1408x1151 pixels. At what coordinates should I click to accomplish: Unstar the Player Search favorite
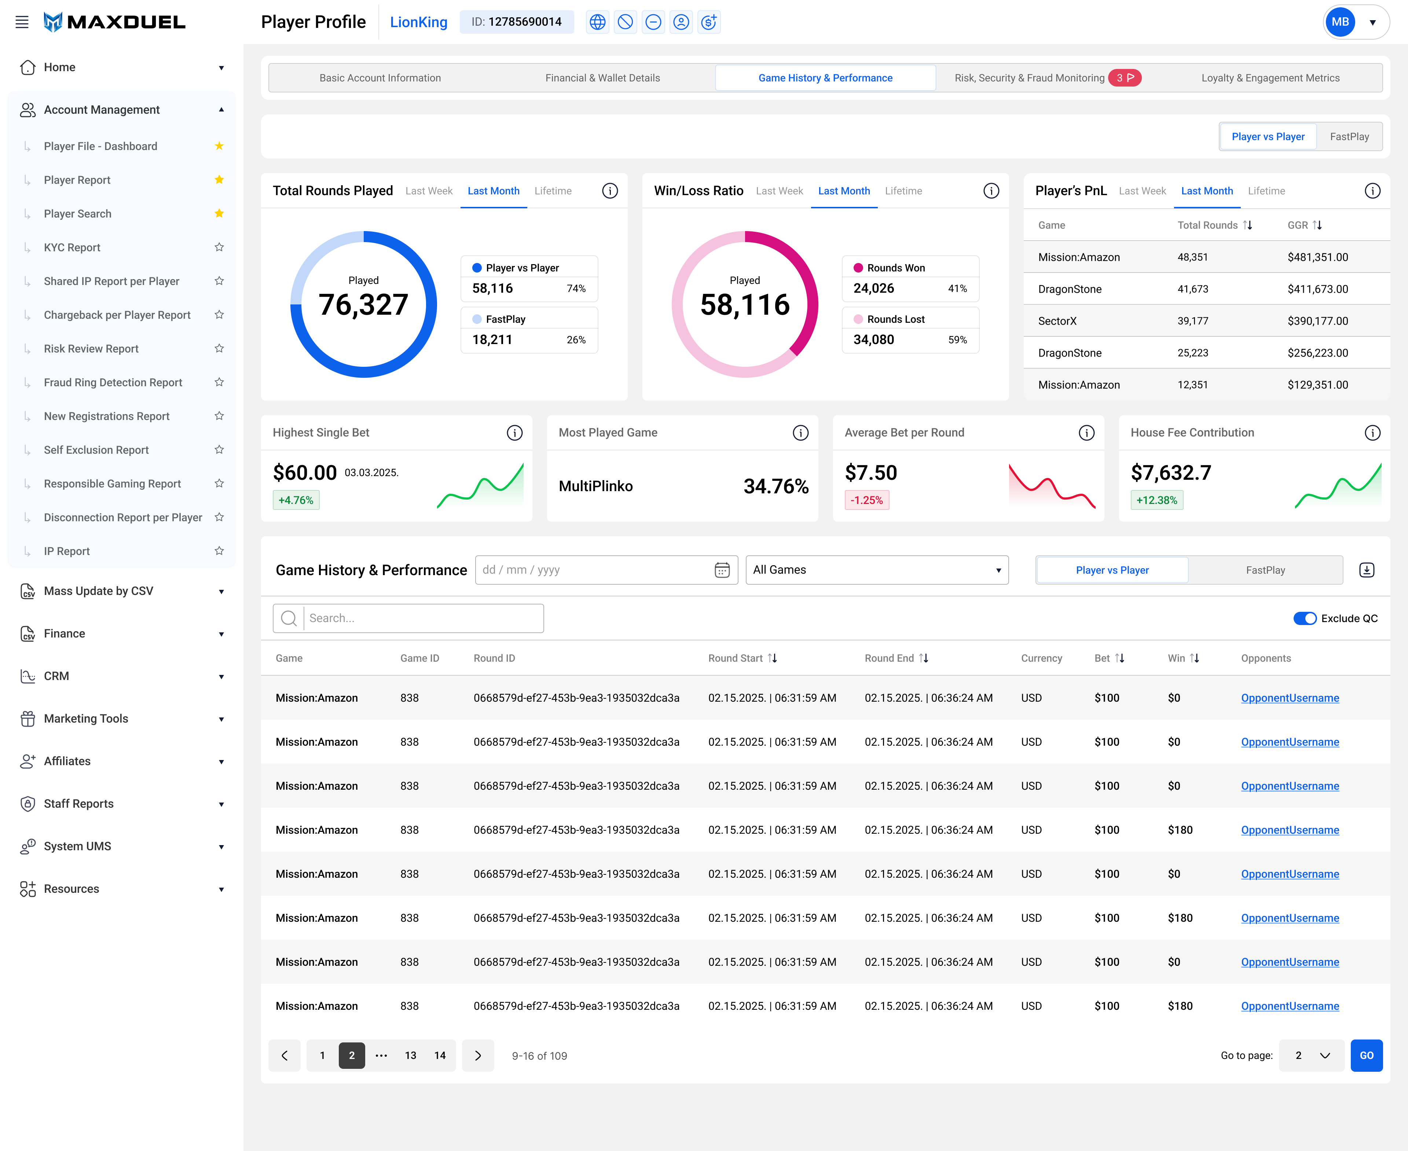219,213
